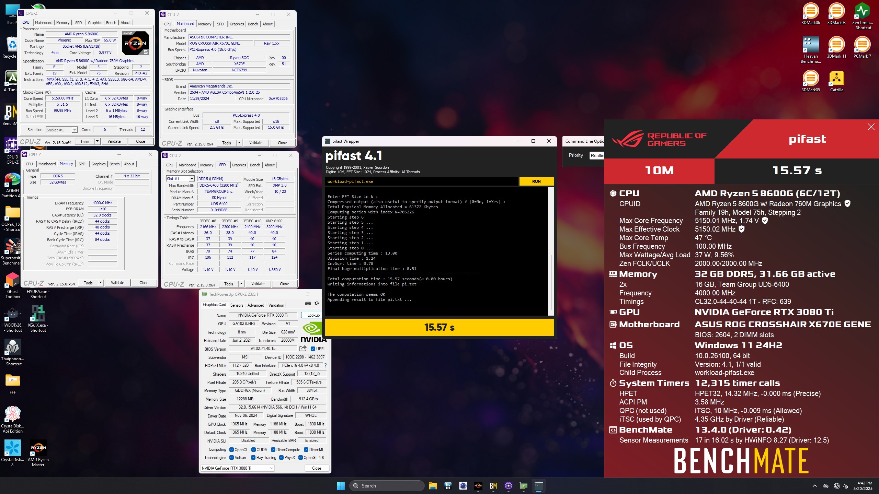Launch KGuiX.exe shortcut icon

click(x=38, y=319)
